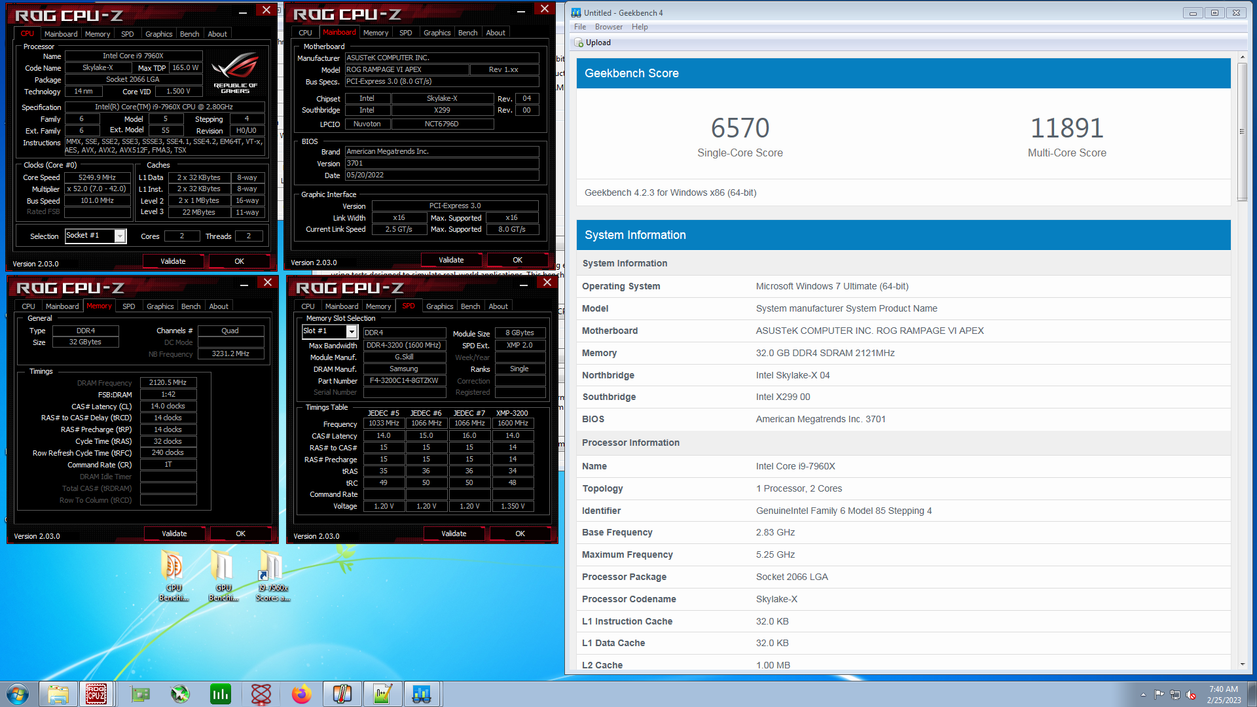Open the Action Center flag icon
Screen dimensions: 1257x707
[x=1159, y=695]
